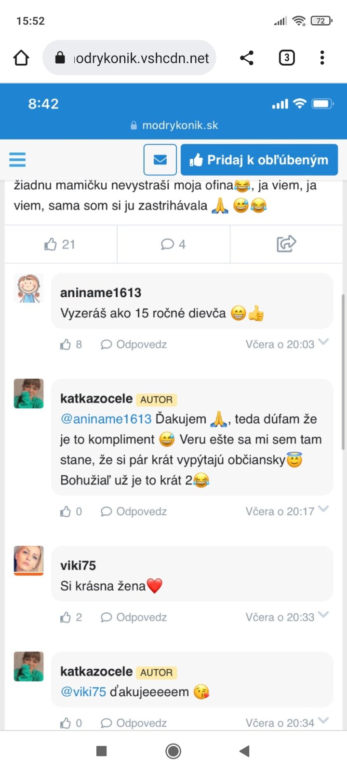This screenshot has width=347, height=772.
Task: Open the browser home page icon
Action: point(21,58)
